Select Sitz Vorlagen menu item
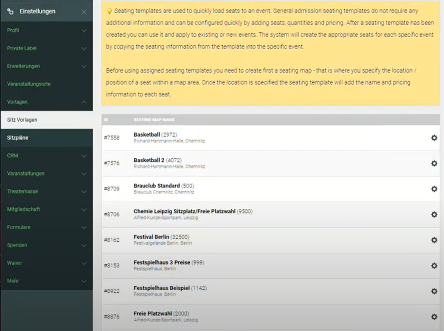 (22, 120)
